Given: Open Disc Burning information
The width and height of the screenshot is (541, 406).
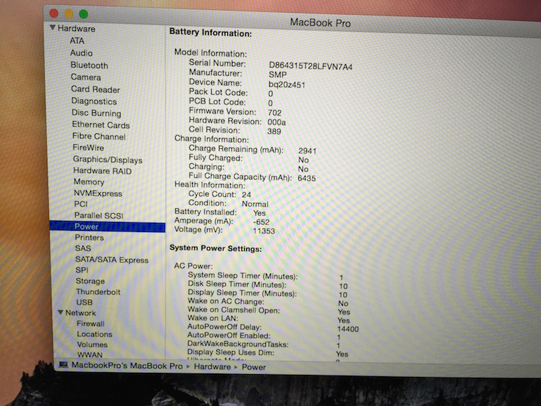Looking at the screenshot, I should (96, 113).
